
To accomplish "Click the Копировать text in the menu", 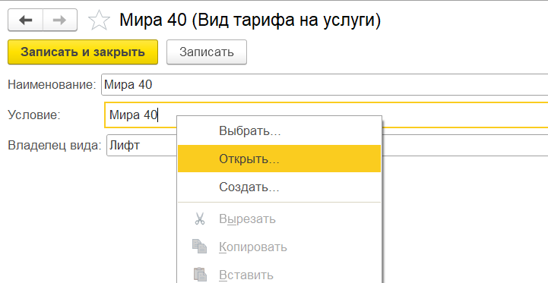I will click(x=253, y=247).
